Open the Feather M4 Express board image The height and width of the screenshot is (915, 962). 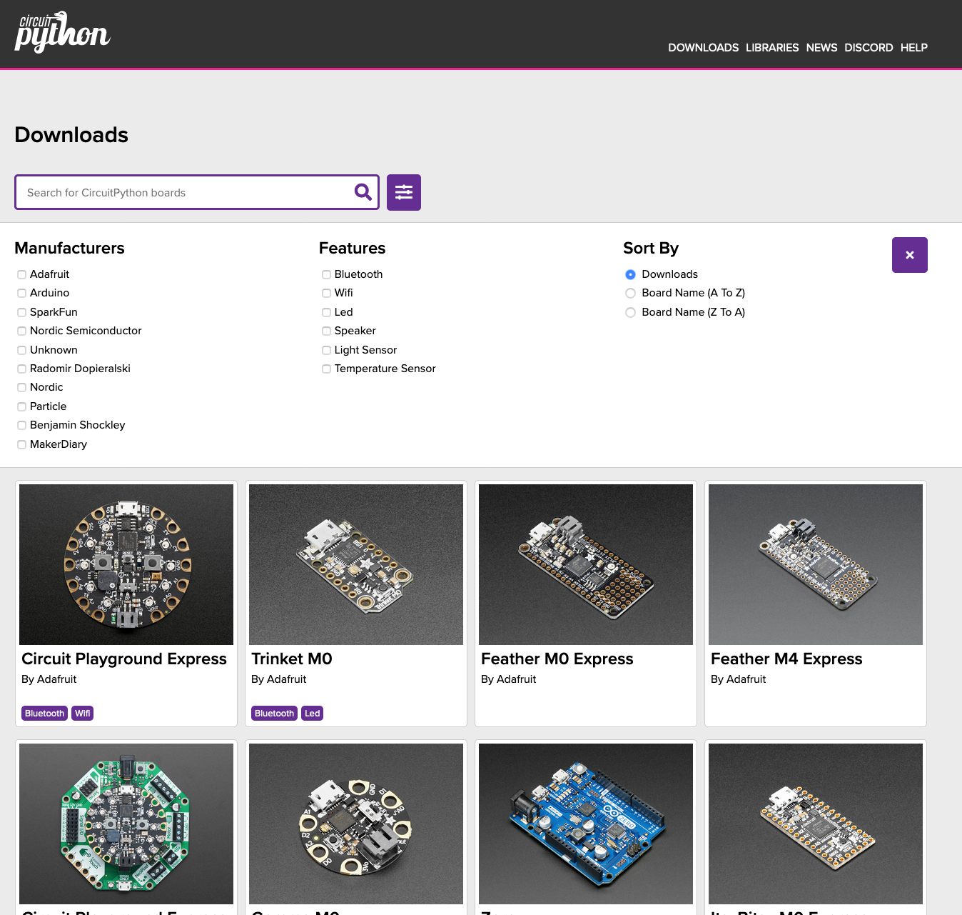click(816, 564)
